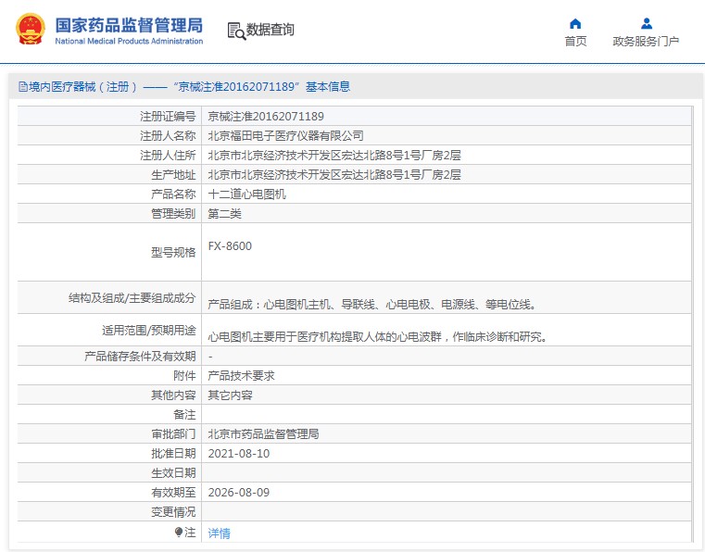
Task: Click the 数据查询 magnifier document icon
Action: point(236,31)
